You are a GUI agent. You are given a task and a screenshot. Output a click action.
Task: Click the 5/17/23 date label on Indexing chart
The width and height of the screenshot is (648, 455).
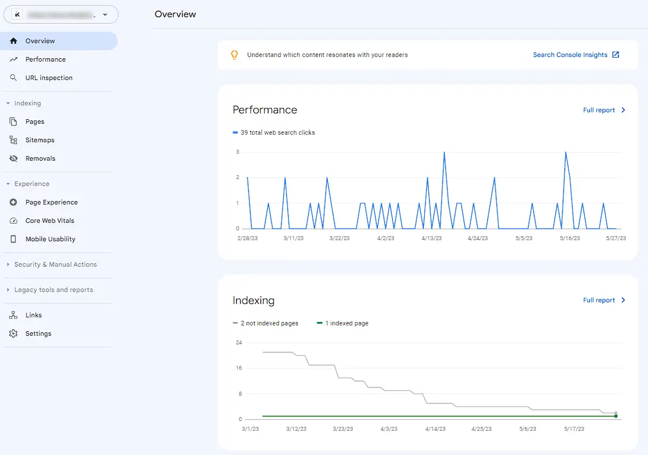[x=574, y=429]
